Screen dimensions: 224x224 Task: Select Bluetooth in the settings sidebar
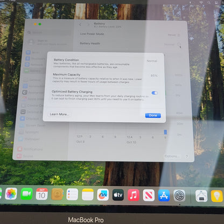click(35, 59)
